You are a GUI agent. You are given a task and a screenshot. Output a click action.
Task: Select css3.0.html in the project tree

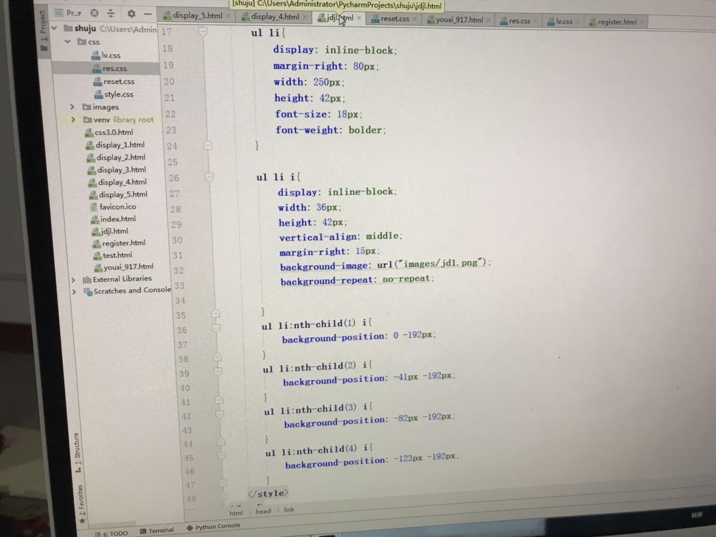pos(114,133)
